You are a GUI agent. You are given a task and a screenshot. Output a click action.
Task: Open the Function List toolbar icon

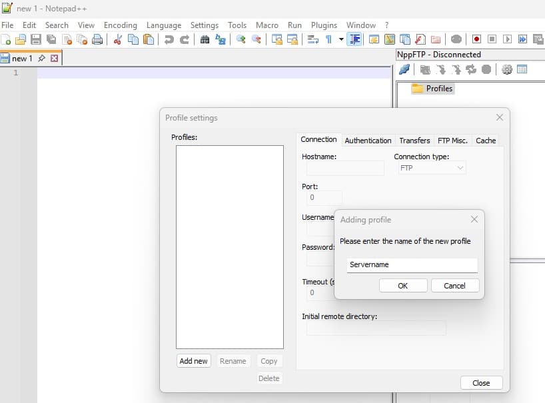[420, 39]
